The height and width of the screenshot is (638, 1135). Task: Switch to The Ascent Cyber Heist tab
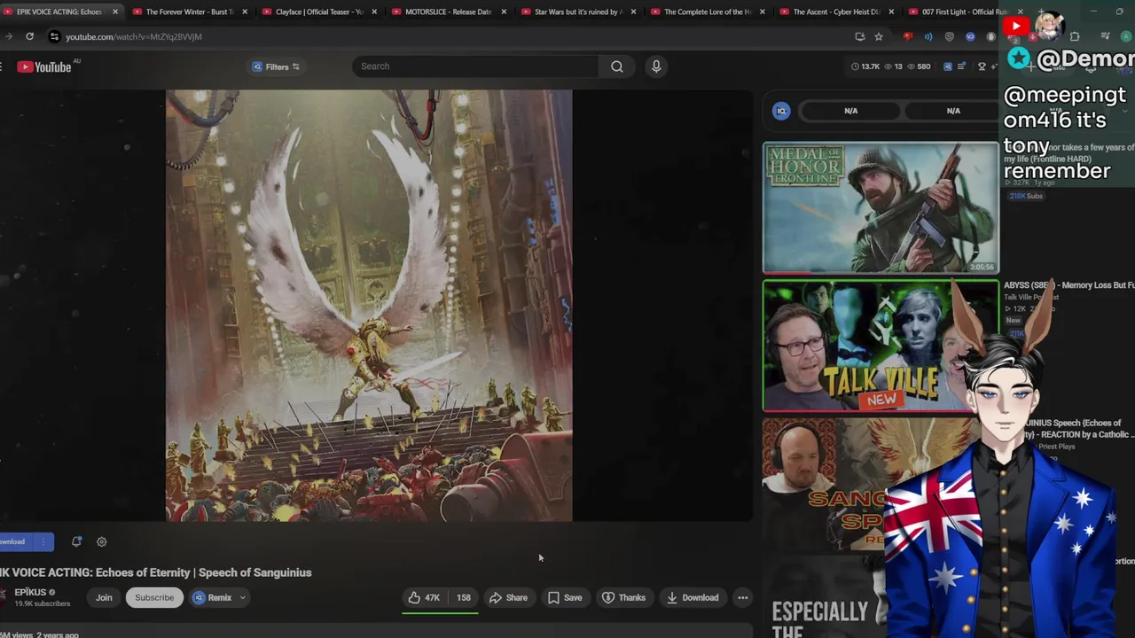836,12
